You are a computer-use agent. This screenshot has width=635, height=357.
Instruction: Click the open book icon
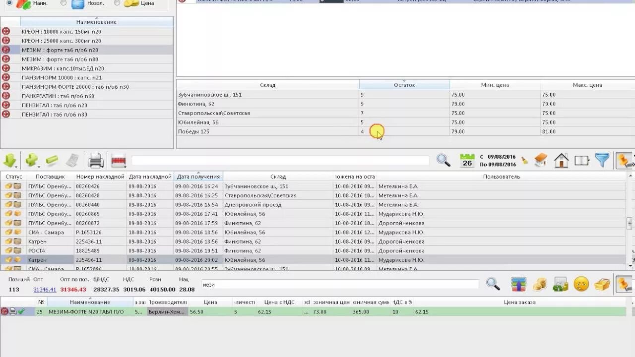point(581,161)
